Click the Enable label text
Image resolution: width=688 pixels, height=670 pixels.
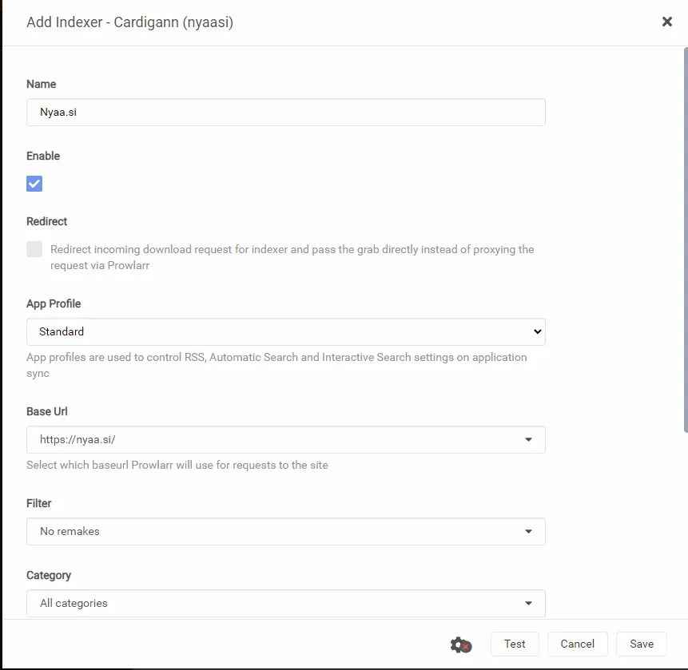click(43, 156)
